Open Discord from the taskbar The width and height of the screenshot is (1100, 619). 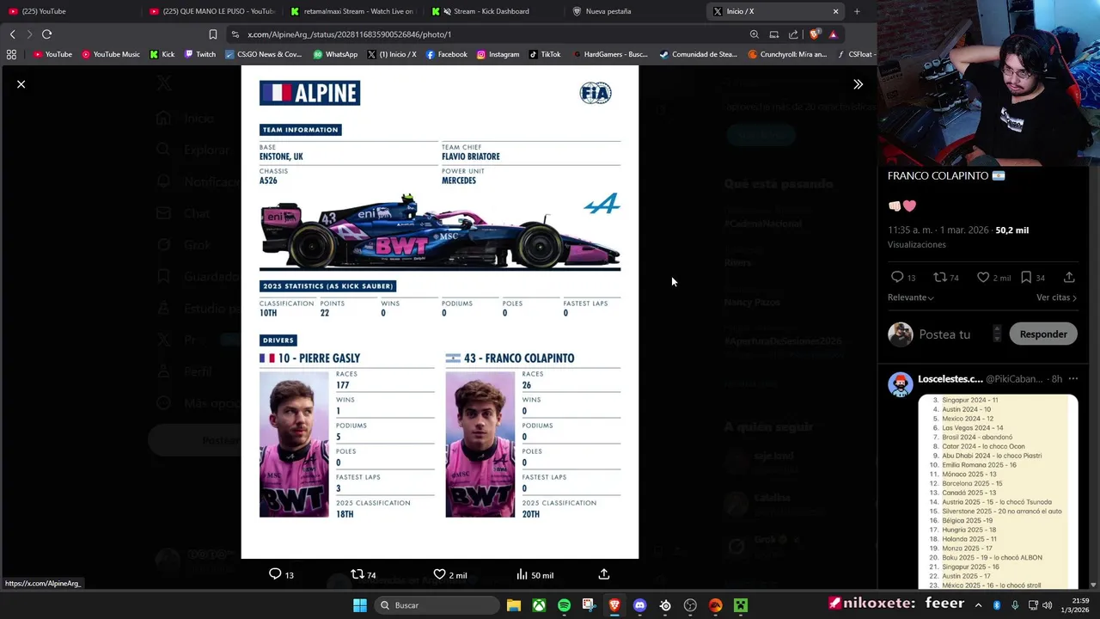point(639,605)
